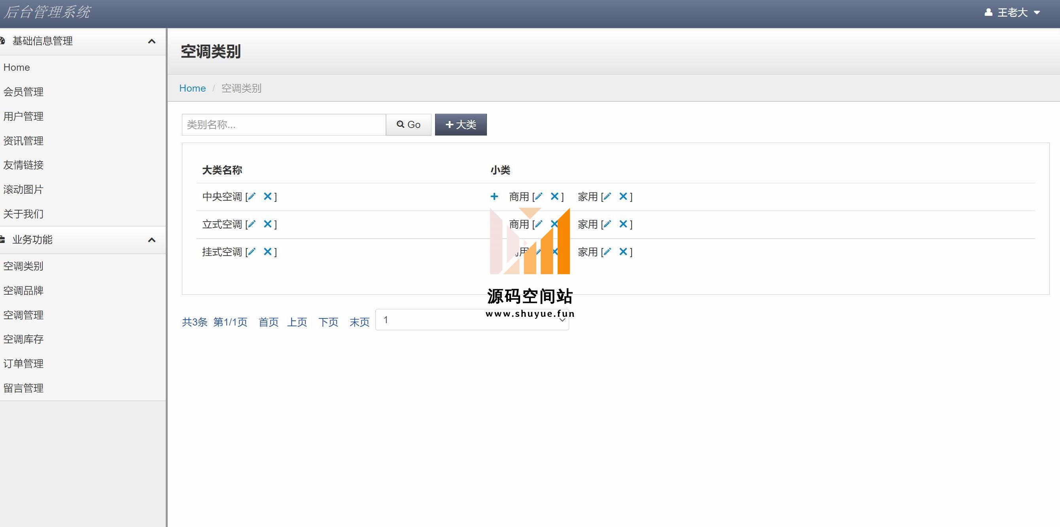Open Home in the sidebar
Screen dimensions: 1060x527
17,68
